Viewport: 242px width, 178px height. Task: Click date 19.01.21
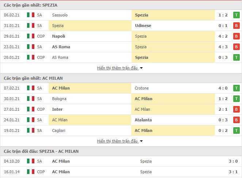click(12, 130)
